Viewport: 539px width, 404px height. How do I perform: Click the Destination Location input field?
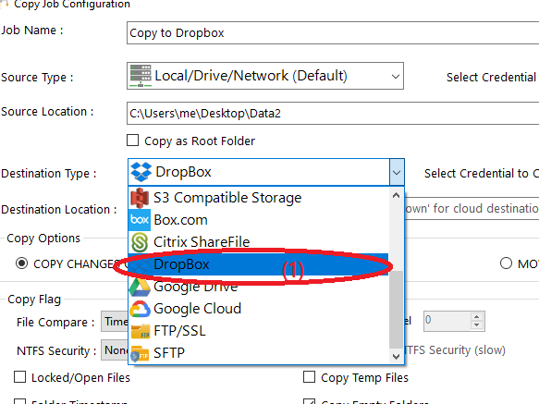click(x=472, y=208)
